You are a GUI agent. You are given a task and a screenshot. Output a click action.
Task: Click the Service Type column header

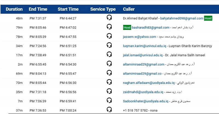click(103, 9)
